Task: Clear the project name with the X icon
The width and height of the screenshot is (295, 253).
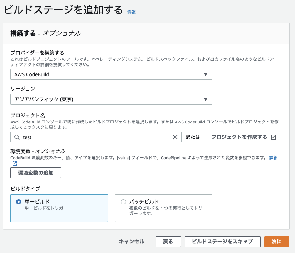Action: tap(175, 137)
